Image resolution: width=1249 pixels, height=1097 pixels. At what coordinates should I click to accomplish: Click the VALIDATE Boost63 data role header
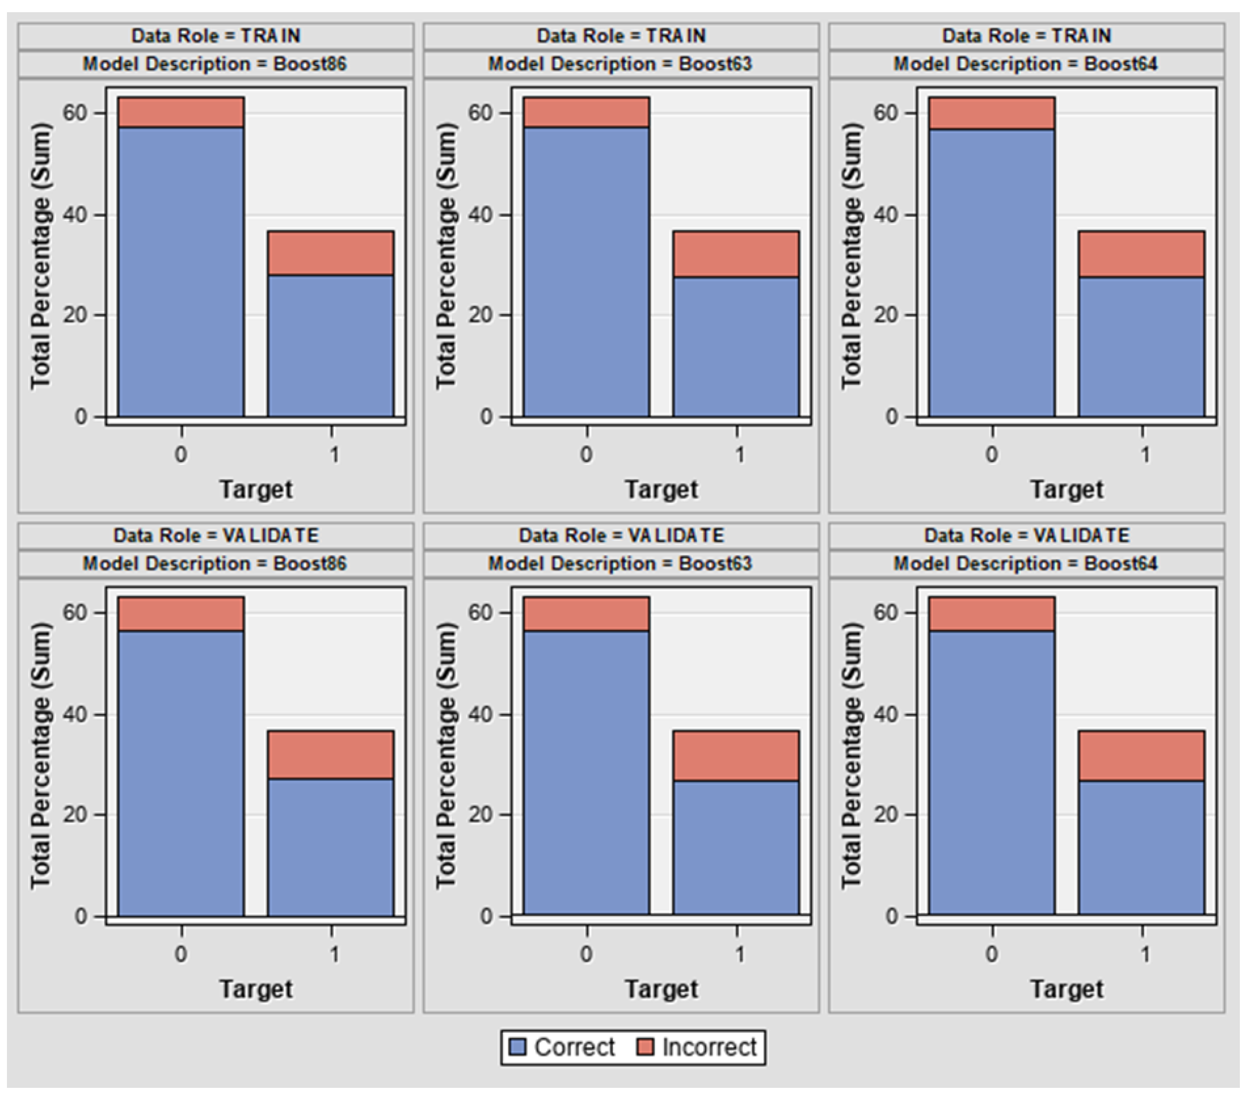point(621,535)
